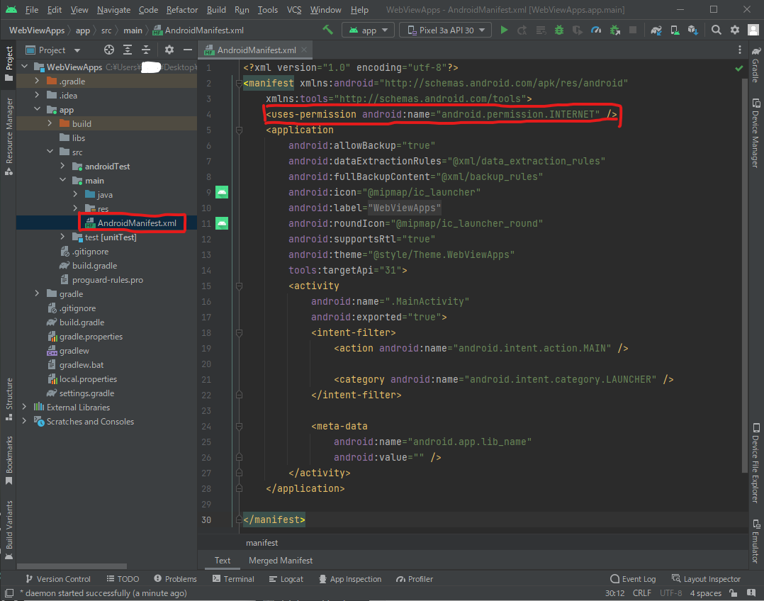764x601 pixels.
Task: Collapse All in the Project panel
Action: coord(146,50)
